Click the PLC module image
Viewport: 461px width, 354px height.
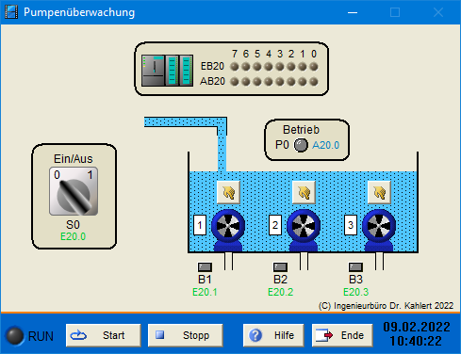tap(167, 71)
